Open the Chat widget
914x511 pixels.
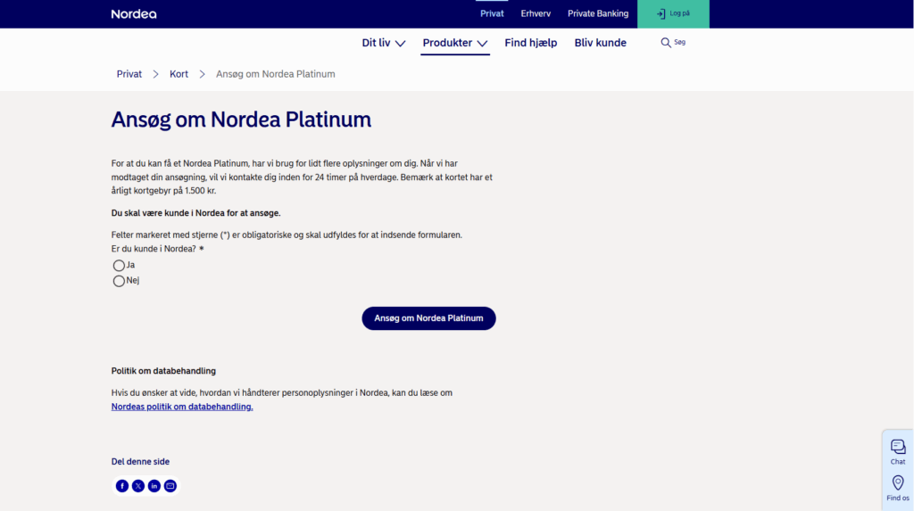click(898, 450)
